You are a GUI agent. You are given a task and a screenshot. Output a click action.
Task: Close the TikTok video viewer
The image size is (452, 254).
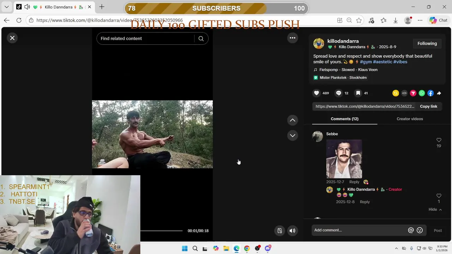pos(12,38)
